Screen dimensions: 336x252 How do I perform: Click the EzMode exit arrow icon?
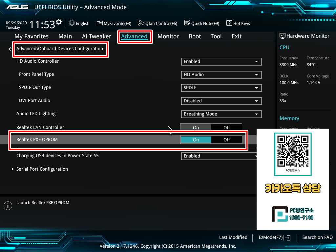287,238
